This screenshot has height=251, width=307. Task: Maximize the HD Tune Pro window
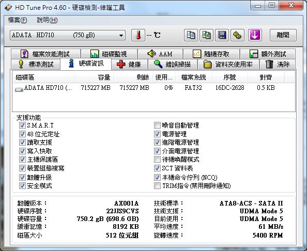point(272,6)
